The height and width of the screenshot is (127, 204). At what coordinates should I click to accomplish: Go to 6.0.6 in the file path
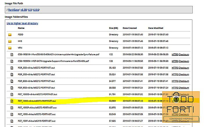36,10
